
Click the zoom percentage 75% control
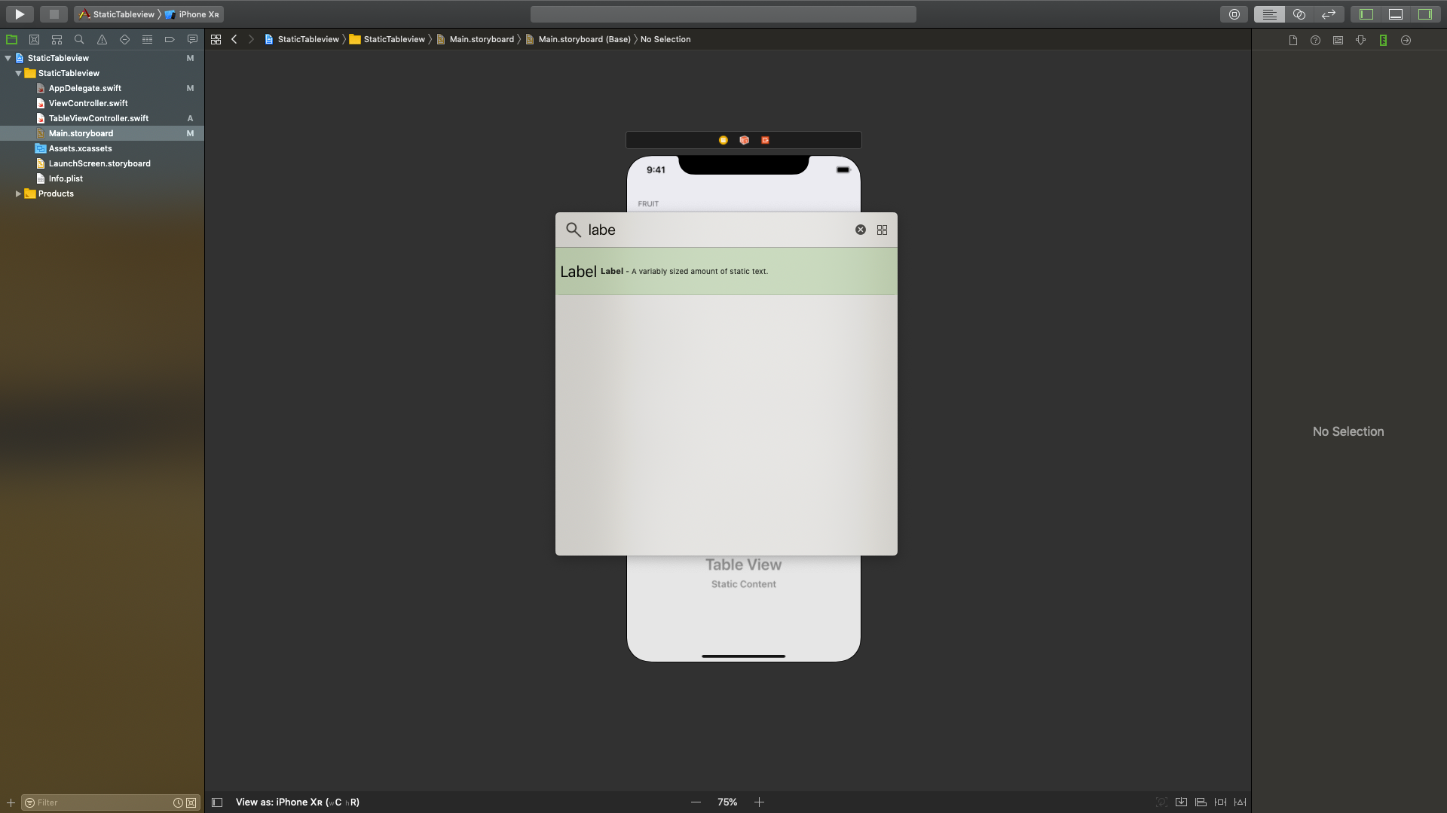tap(727, 801)
